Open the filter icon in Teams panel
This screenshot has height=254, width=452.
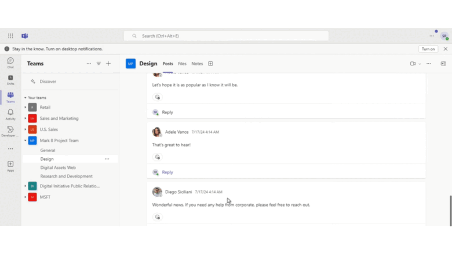click(x=99, y=64)
